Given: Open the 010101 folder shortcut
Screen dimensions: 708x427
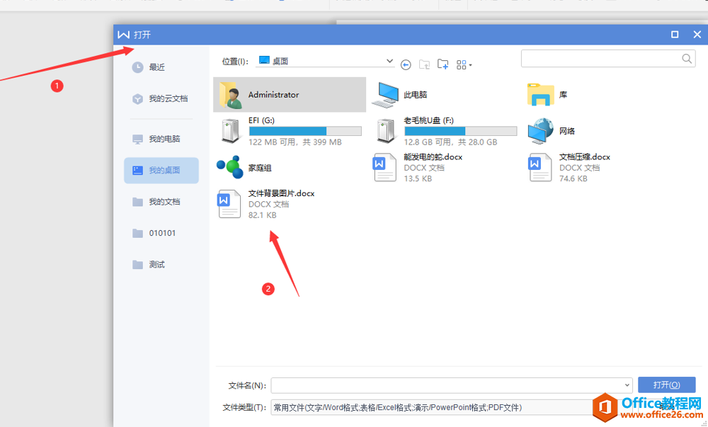Looking at the screenshot, I should [x=154, y=234].
